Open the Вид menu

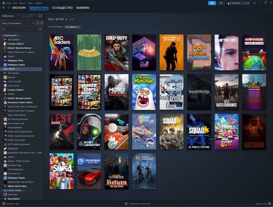coord(15,3)
